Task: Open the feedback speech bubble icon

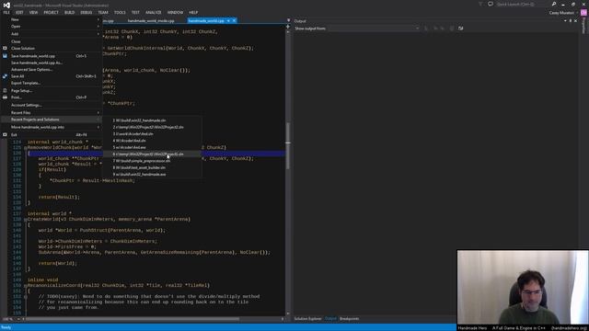Action: 491,4
